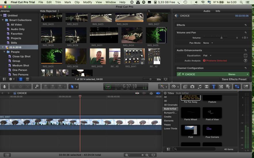Switch browser to filmstrip view

pos(21,79)
